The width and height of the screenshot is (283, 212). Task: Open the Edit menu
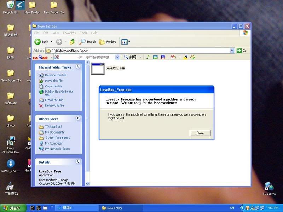(46, 33)
